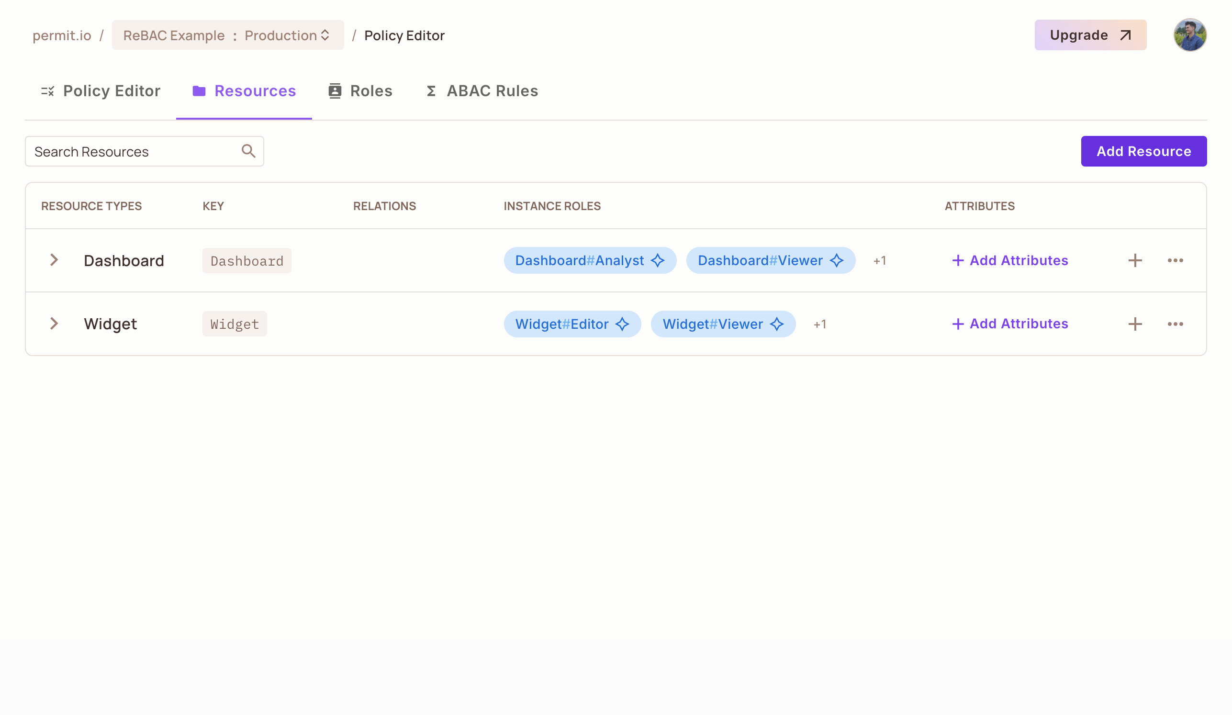Click Add Resource button
The image size is (1232, 715).
(1143, 151)
